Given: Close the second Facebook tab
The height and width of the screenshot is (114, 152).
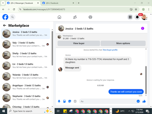Looking at the screenshot, I should pyautogui.click(x=73, y=3).
